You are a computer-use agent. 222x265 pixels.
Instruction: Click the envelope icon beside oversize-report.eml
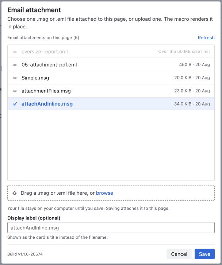pos(15,52)
